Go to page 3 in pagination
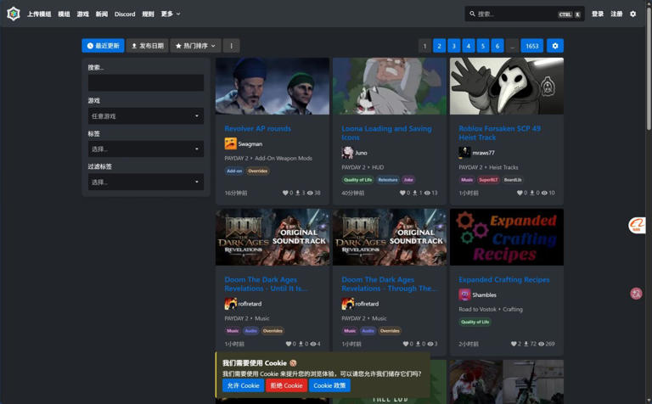Image resolution: width=652 pixels, height=404 pixels. click(453, 46)
